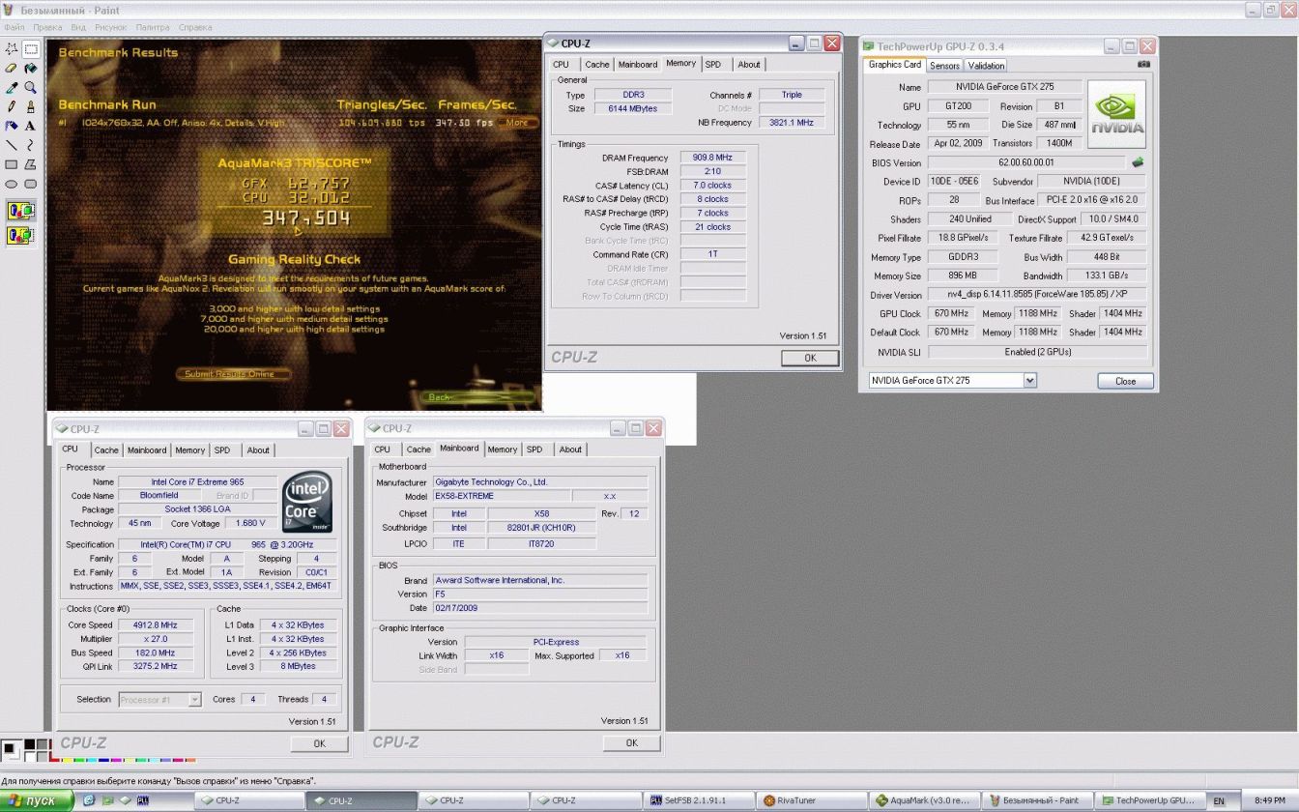Click the NB Frequency value 3821.1 MHz

pos(791,123)
